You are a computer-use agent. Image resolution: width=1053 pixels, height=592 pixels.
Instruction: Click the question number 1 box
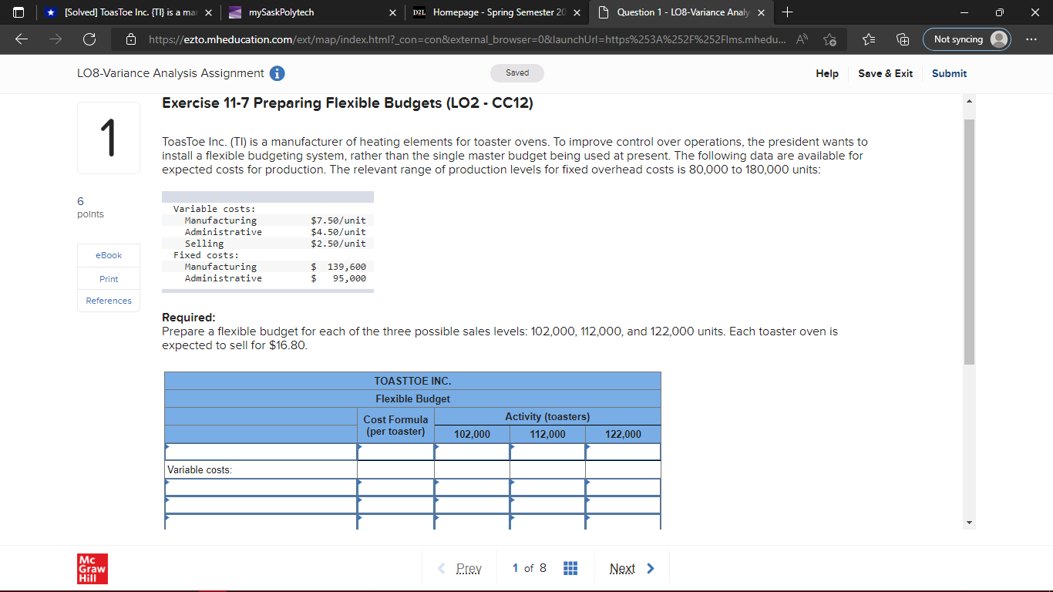(109, 138)
